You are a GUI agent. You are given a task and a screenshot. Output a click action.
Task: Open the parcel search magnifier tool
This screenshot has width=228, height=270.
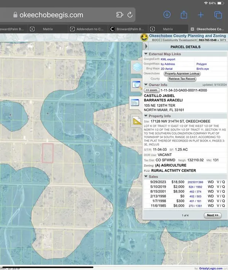click(x=136, y=85)
